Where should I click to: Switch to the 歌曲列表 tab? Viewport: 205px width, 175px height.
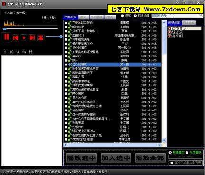(x=70, y=17)
